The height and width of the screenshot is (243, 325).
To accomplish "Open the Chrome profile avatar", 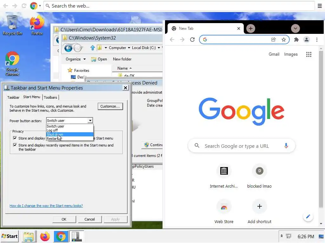I will point(307,40).
